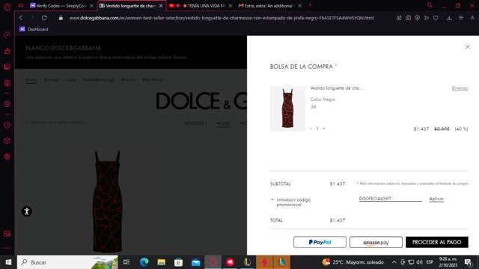The width and height of the screenshot is (479, 269).
Task: Click Eliminar to remove the dress
Action: [x=460, y=88]
